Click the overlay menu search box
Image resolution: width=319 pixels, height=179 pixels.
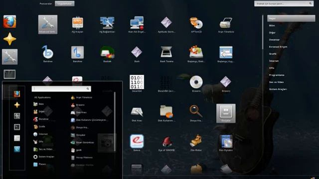61,89
